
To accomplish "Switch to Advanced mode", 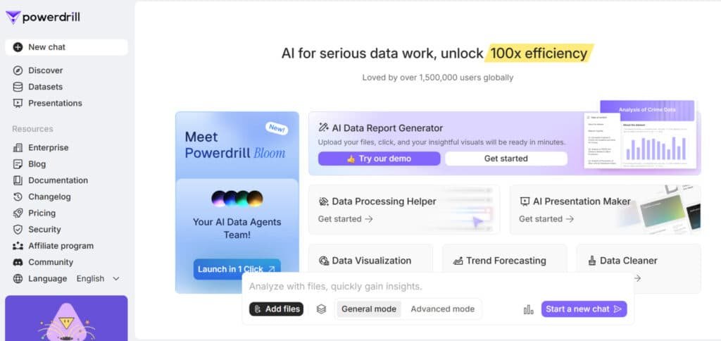I will pos(442,309).
